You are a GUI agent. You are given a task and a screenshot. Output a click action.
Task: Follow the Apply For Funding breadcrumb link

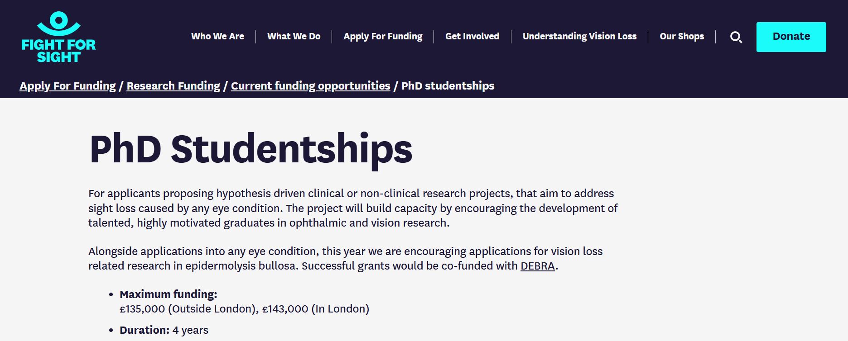67,86
